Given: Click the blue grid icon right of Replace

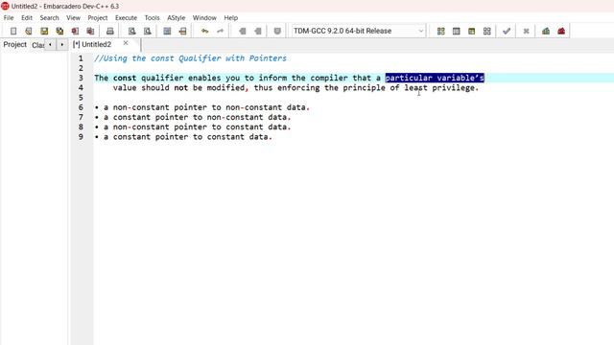Looking at the screenshot, I should 167,31.
